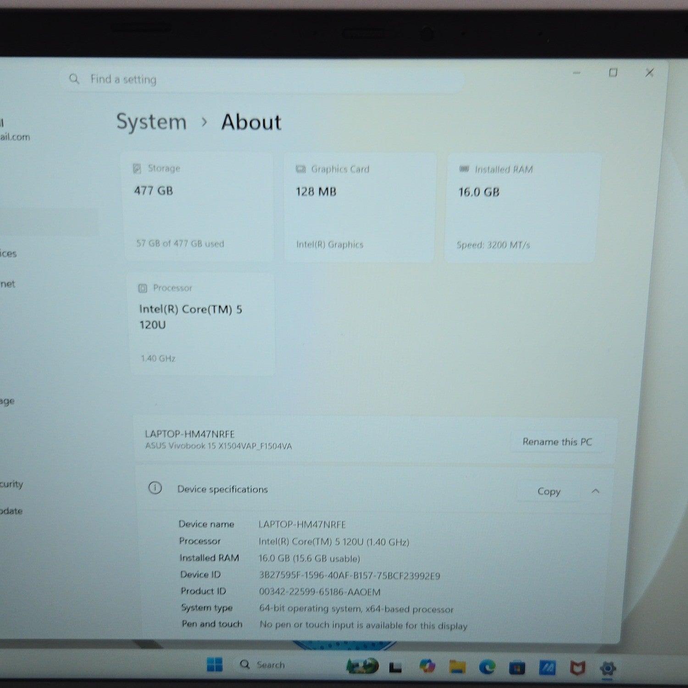Open the landscape picture icon on the taskbar

362,666
